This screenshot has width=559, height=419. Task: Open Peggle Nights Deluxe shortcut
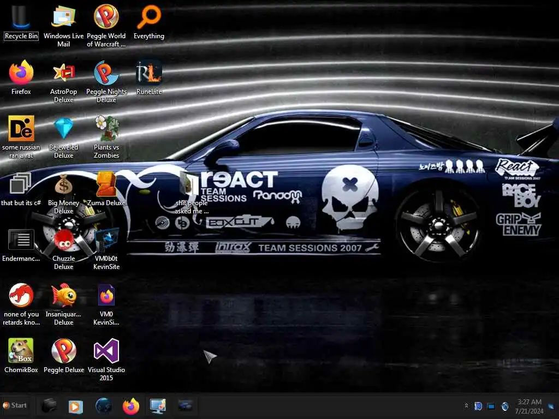click(x=106, y=82)
